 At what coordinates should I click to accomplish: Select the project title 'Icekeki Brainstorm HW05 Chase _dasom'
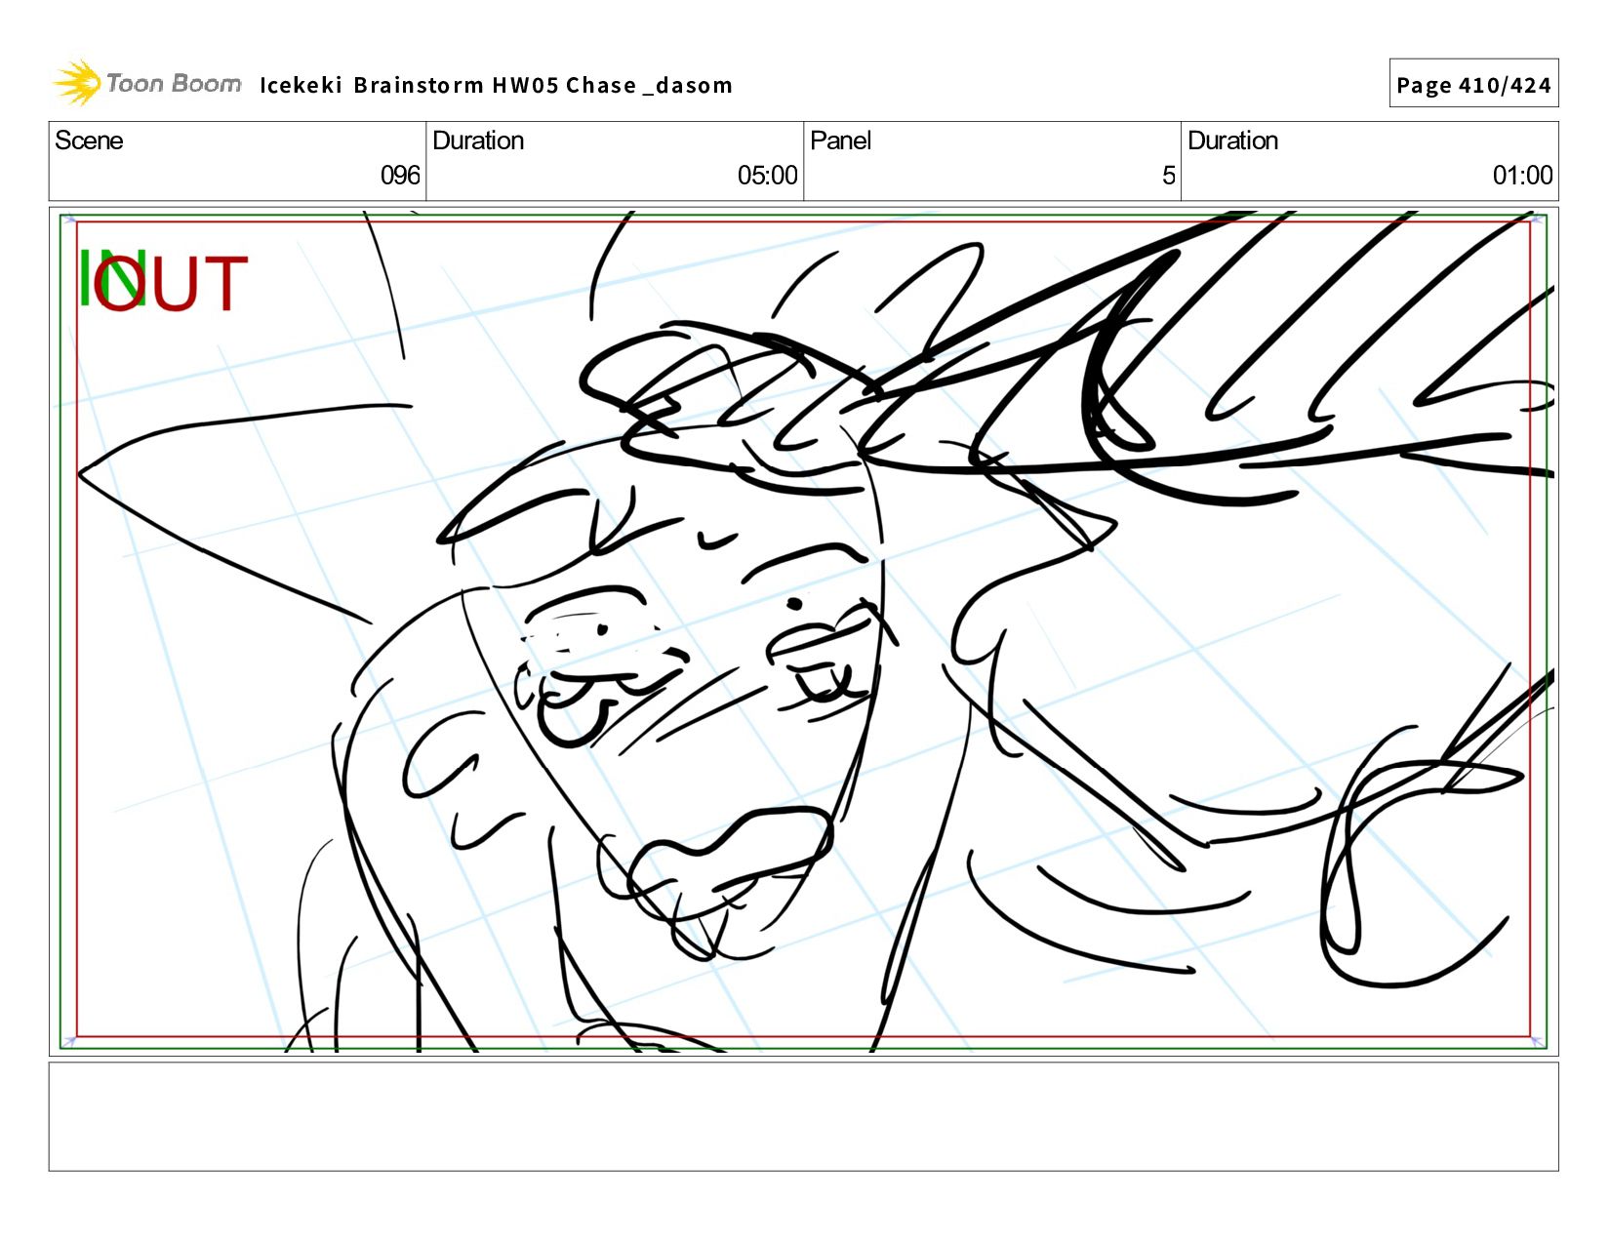tap(496, 86)
